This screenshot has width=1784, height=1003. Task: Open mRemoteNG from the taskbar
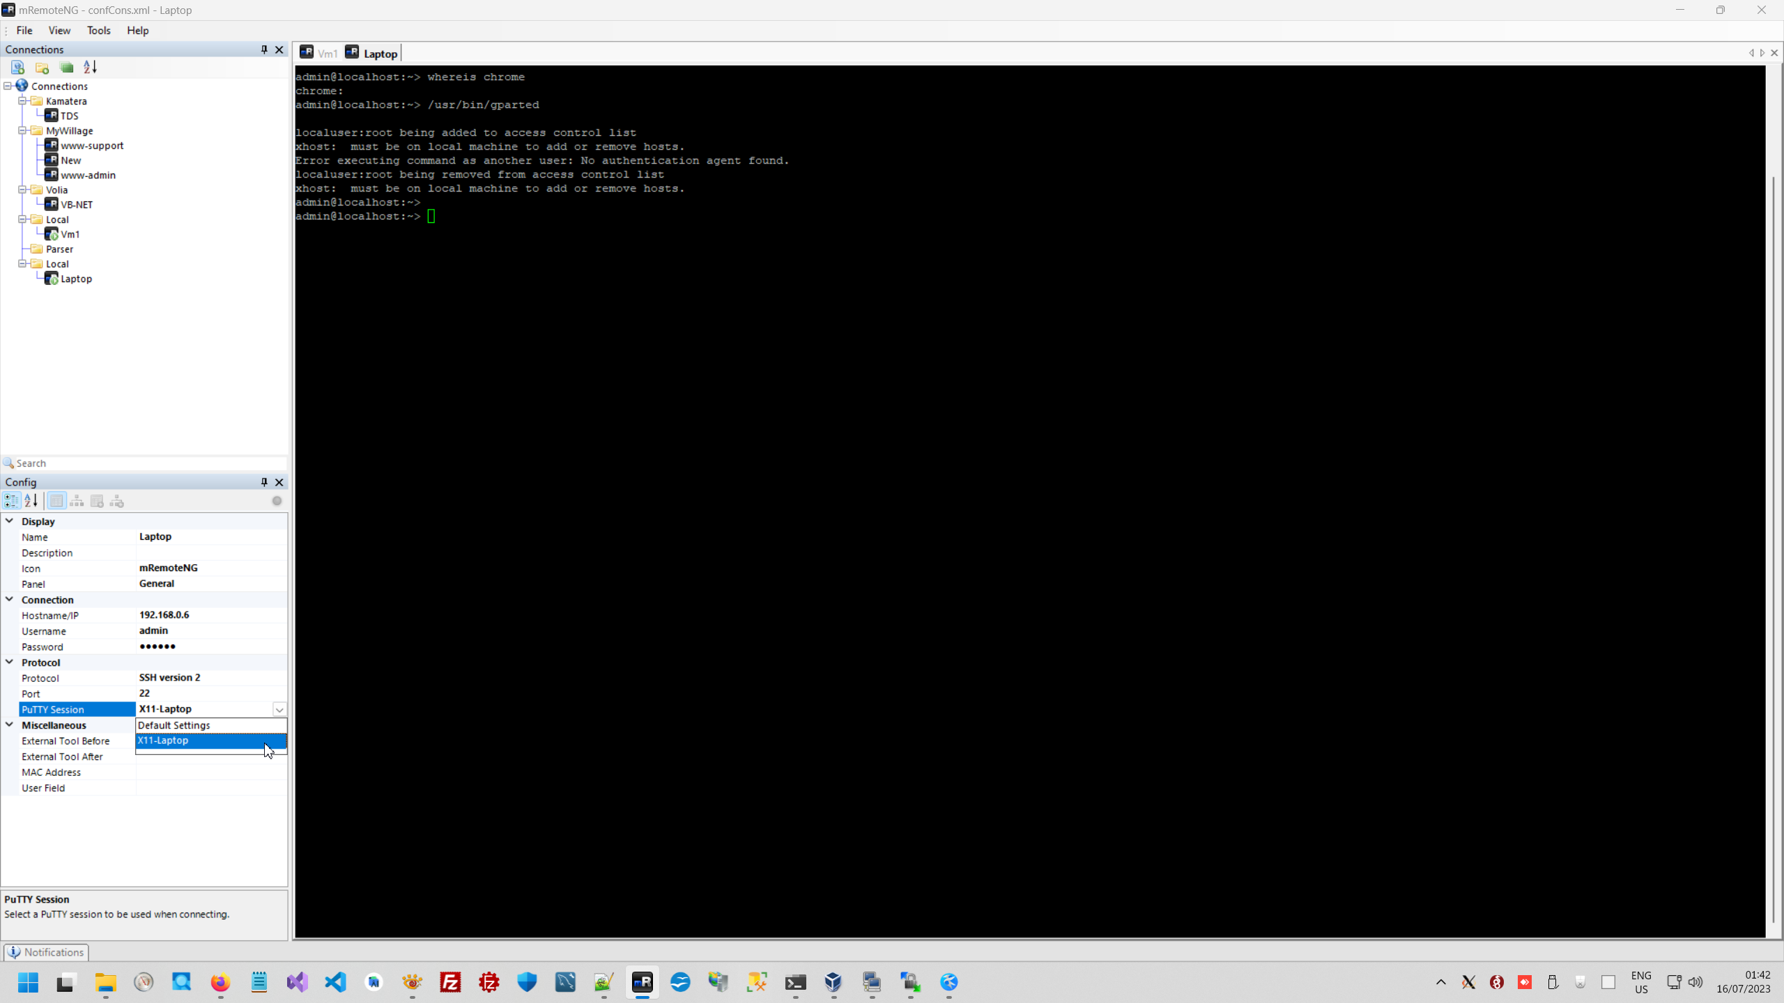click(641, 983)
